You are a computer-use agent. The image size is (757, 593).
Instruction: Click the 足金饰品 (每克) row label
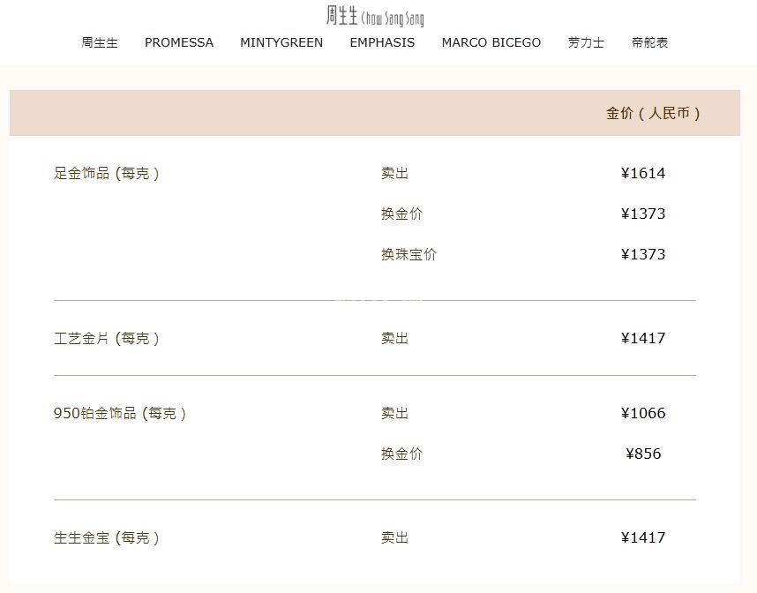(x=107, y=174)
